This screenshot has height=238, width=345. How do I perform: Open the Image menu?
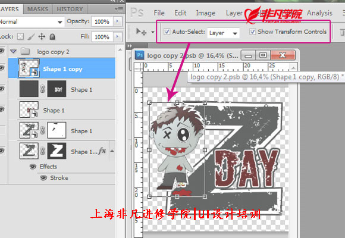[x=205, y=13]
